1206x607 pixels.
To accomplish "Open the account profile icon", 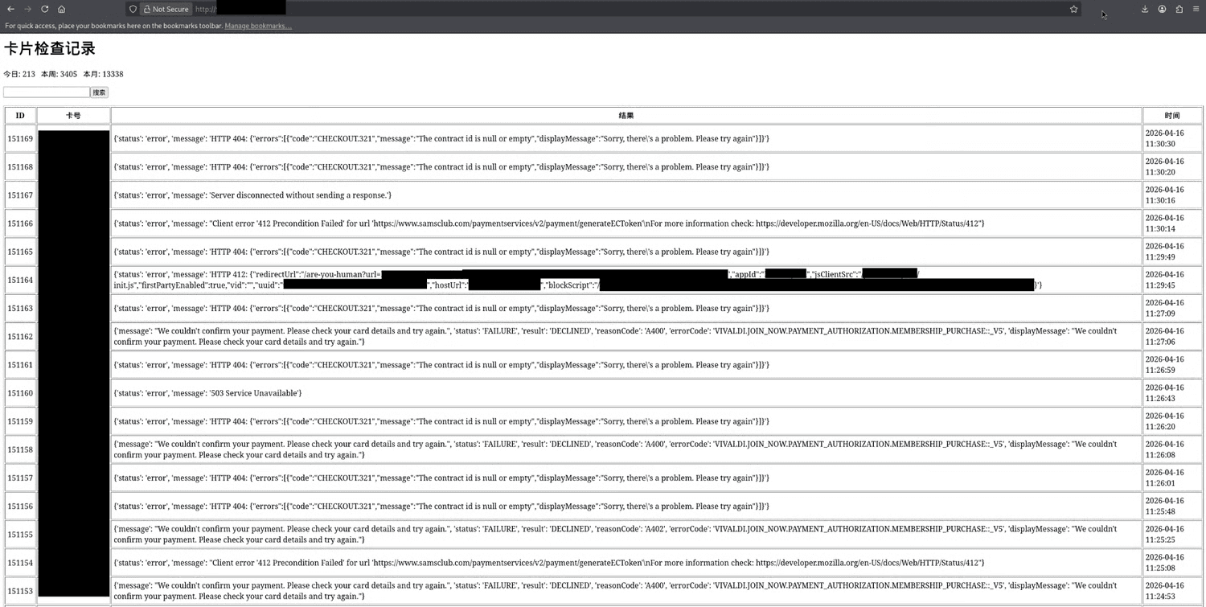I will [1162, 9].
